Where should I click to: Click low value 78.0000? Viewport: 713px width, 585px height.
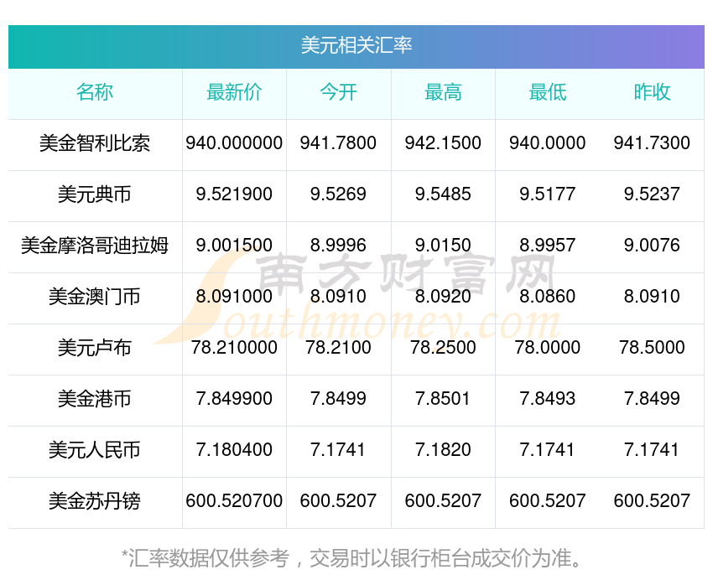pyautogui.click(x=548, y=348)
